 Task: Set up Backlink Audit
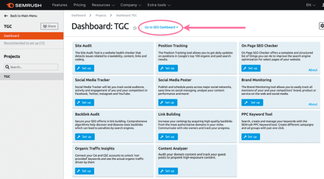pos(85,137)
